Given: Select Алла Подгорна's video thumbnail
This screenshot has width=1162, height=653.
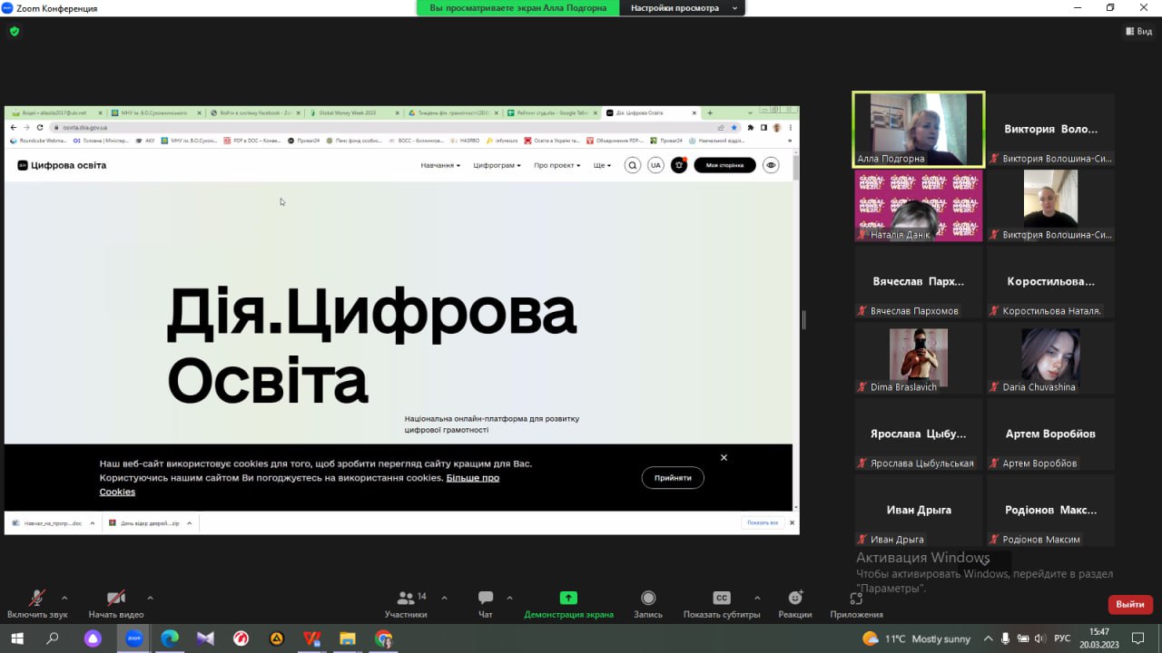Looking at the screenshot, I should tap(918, 130).
